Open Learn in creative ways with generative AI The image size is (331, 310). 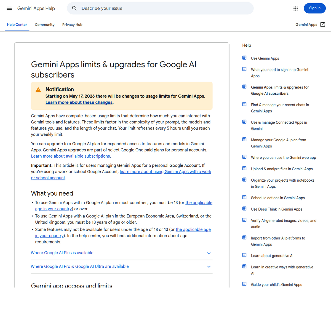coord(282,270)
